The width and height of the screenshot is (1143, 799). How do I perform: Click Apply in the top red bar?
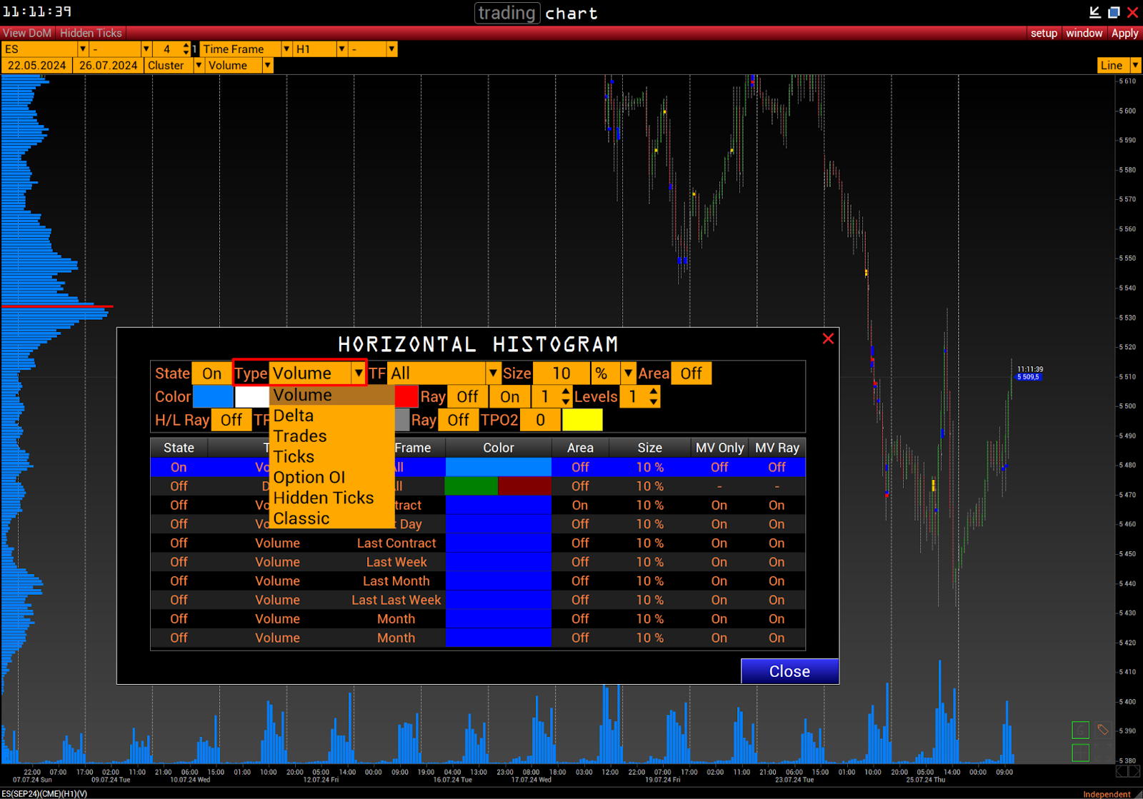coord(1124,33)
